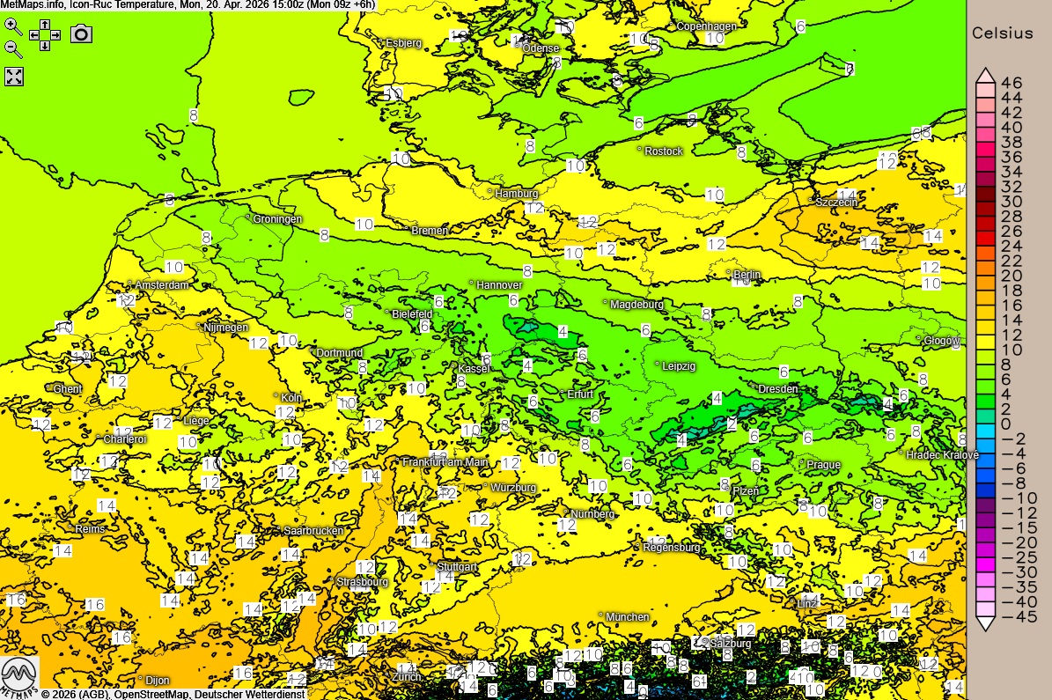Pan the map up with arrow
This screenshot has width=1052, height=700.
45,25
